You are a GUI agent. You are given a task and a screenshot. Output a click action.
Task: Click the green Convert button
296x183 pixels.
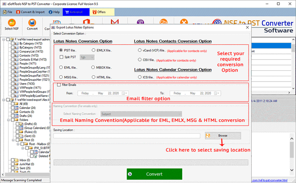[x=154, y=174]
